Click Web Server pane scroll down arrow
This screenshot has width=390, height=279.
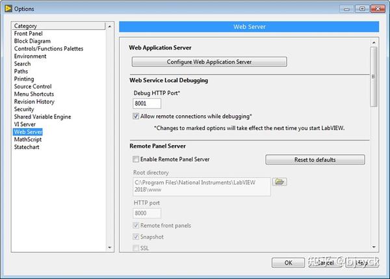coord(374,247)
